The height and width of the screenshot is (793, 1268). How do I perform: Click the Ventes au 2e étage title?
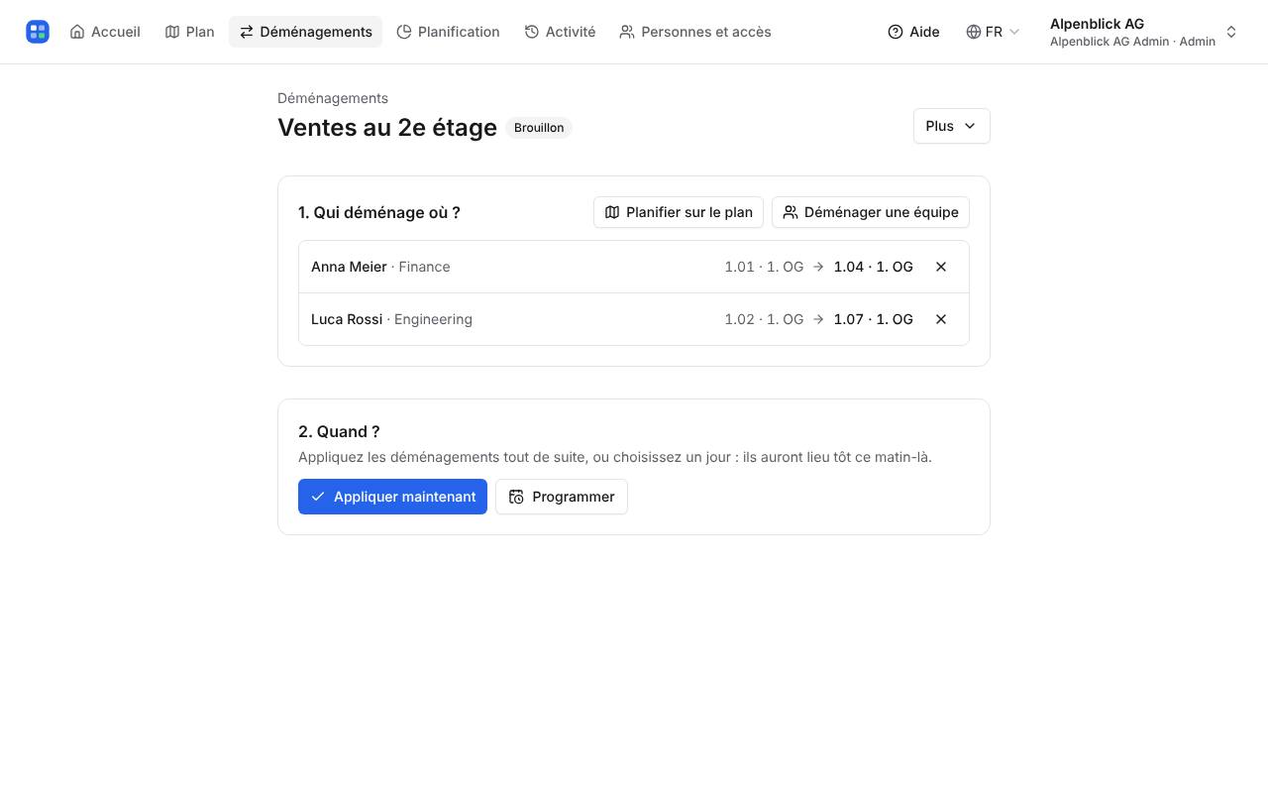[387, 127]
